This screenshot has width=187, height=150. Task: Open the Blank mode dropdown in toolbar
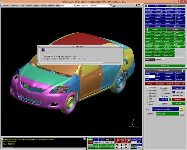click(67, 6)
